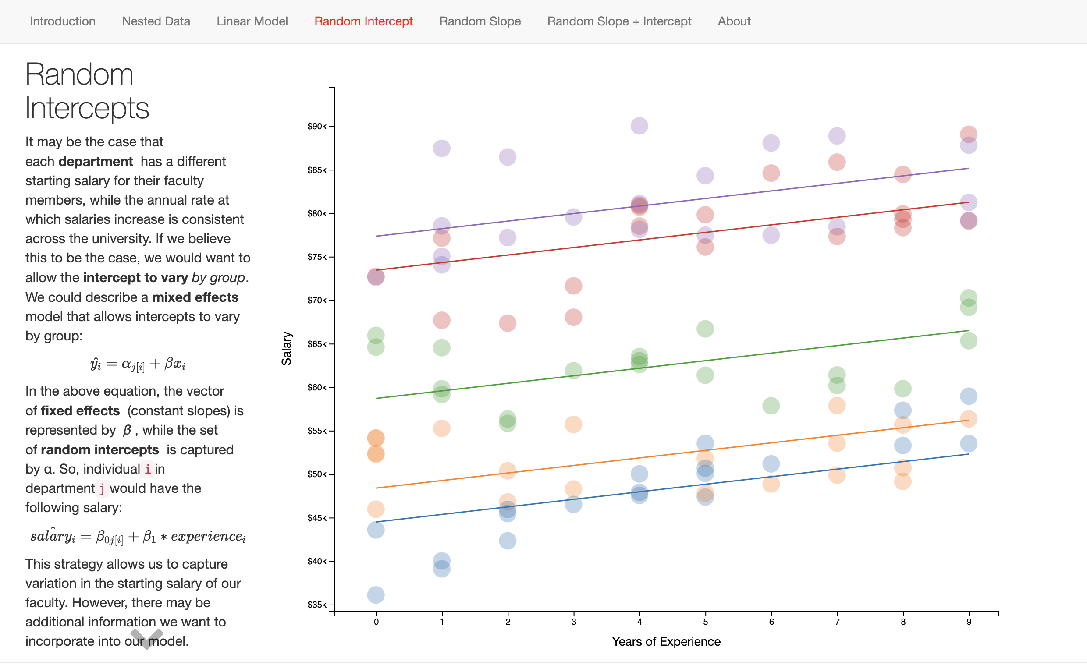The width and height of the screenshot is (1087, 665).
Task: Click the highest purple point at 4 years
Action: pos(639,126)
